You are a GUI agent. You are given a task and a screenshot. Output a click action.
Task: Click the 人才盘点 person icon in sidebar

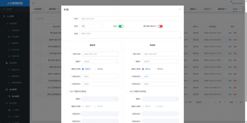coord(9,117)
